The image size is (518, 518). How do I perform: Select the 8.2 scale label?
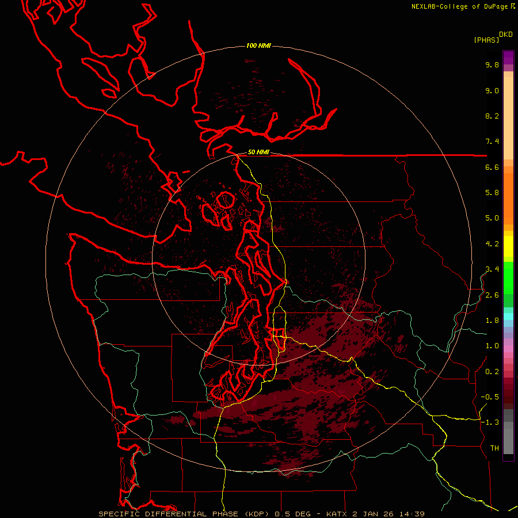492,116
